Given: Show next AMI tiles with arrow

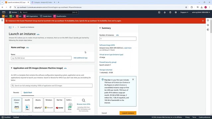Looking at the screenshot, I should click(x=70, y=105).
